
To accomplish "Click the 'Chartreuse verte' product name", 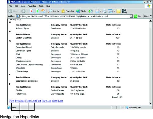I will coord(23,61).
